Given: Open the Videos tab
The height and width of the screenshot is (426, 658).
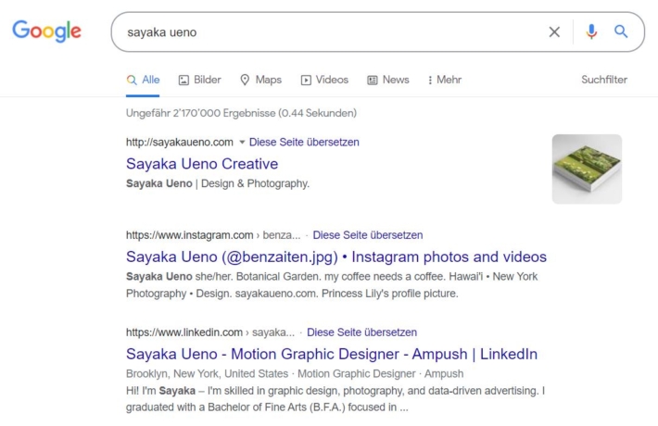Looking at the screenshot, I should [324, 80].
